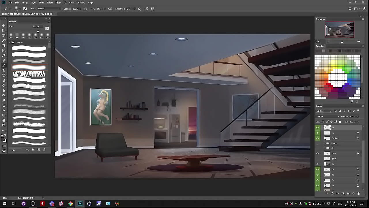This screenshot has height=208, width=369.
Task: Pick the Horizontal Type tool
Action: tap(4, 105)
